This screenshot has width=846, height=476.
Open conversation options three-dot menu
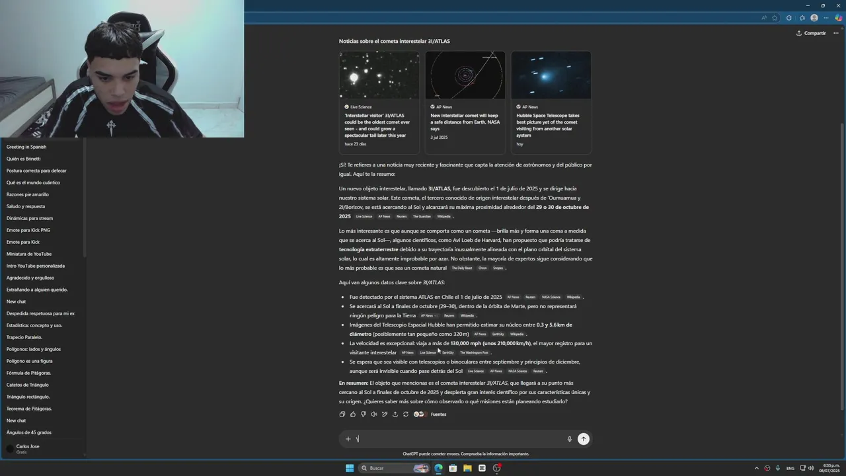pyautogui.click(x=836, y=33)
